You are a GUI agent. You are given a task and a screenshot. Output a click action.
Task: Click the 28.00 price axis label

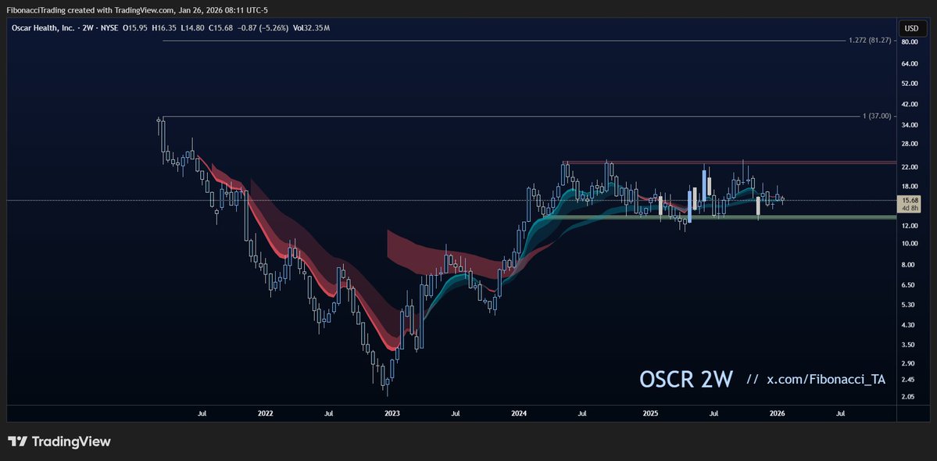[x=910, y=144]
